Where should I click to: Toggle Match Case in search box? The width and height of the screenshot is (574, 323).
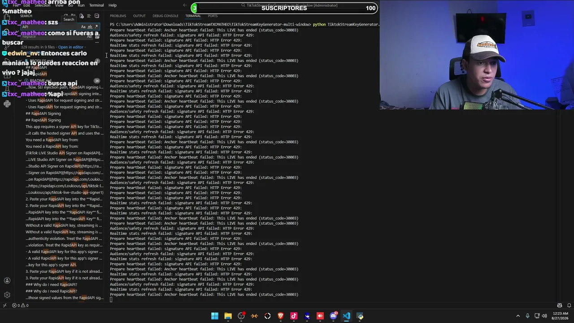(83, 27)
